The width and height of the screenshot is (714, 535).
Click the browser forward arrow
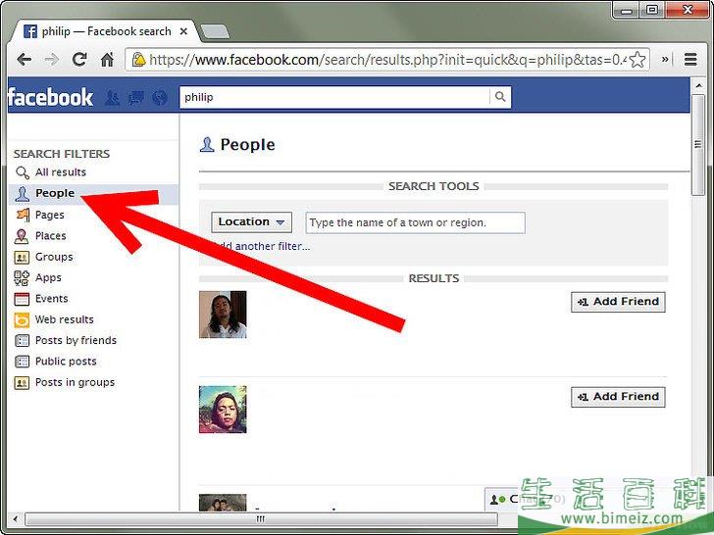[x=51, y=59]
